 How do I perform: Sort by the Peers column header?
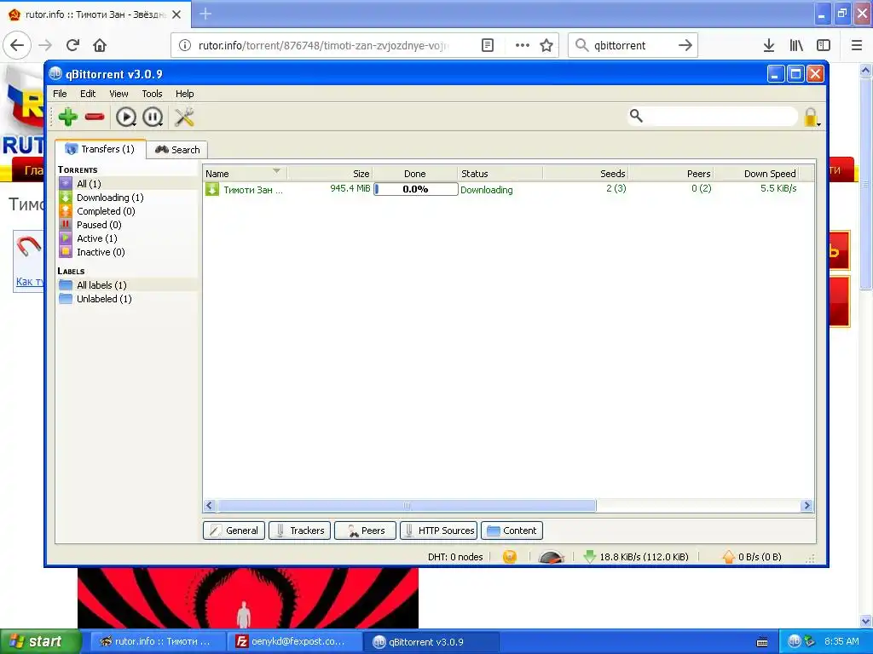(671, 174)
